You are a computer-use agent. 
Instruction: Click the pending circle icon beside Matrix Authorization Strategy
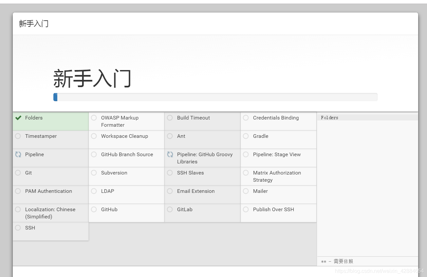pos(246,173)
